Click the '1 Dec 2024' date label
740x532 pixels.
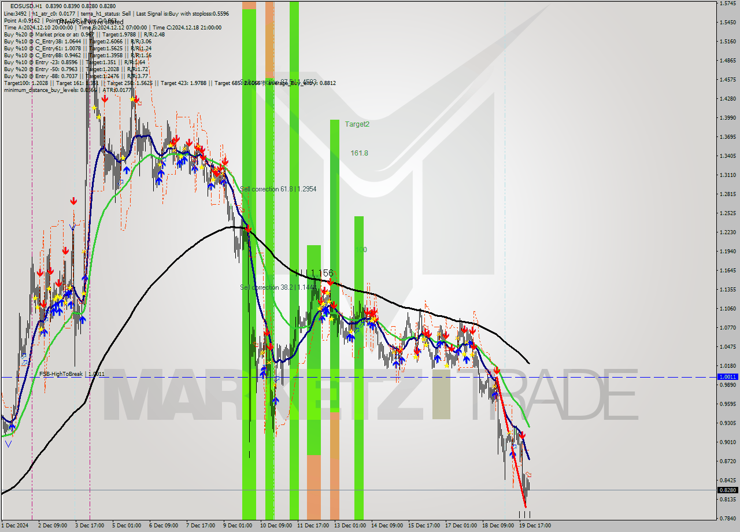pyautogui.click(x=14, y=526)
